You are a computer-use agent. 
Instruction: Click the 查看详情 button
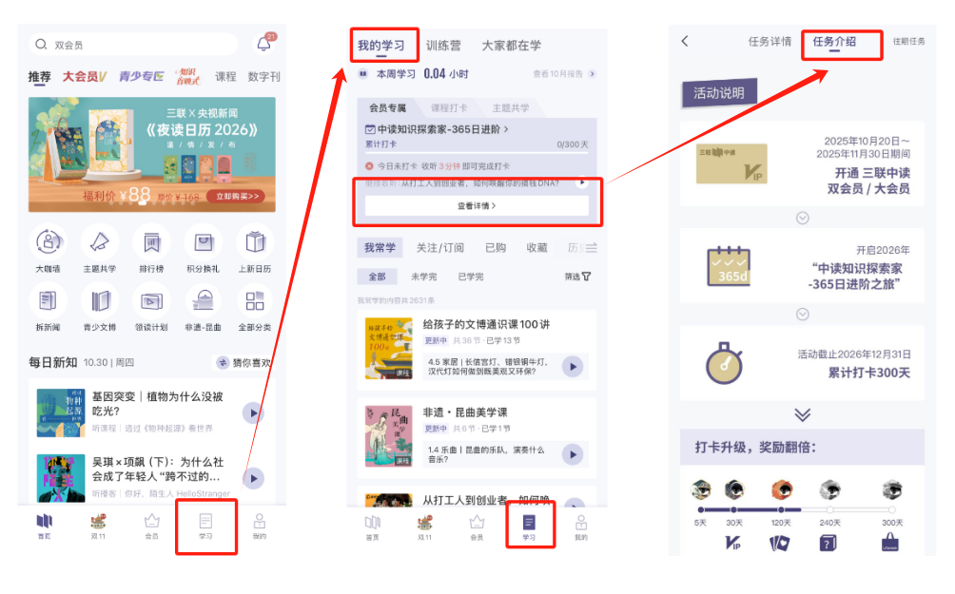click(477, 205)
